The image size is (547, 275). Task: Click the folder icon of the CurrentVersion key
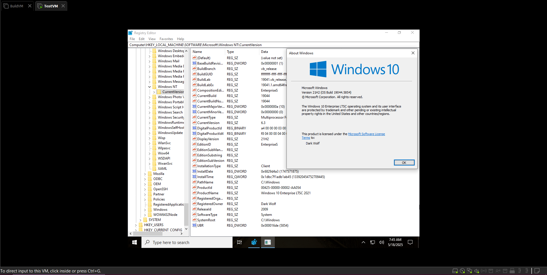(x=159, y=92)
